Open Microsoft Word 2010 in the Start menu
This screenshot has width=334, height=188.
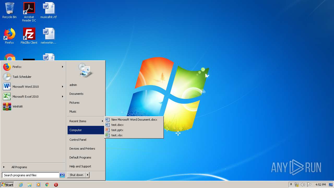click(x=33, y=87)
